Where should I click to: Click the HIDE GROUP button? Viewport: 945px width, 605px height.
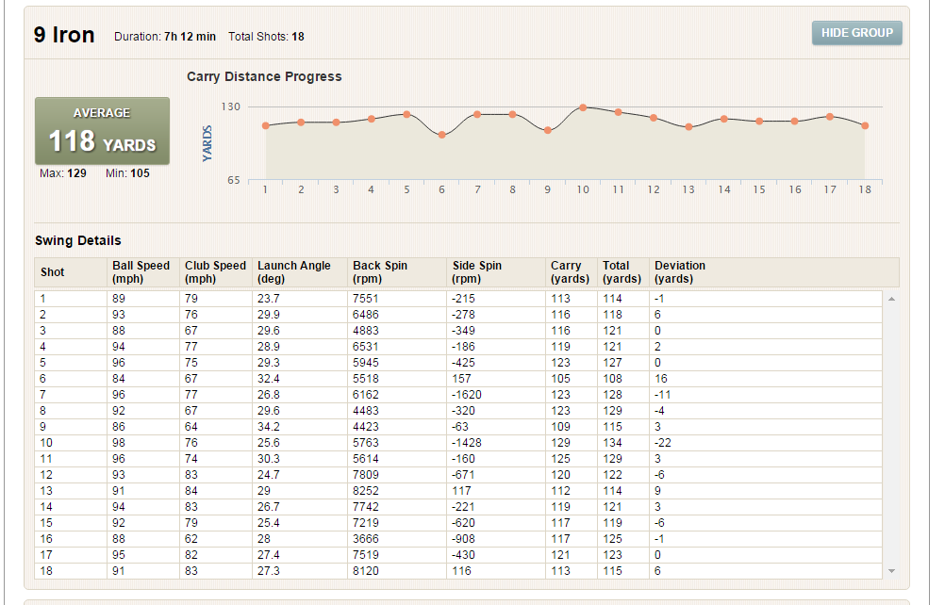click(x=856, y=32)
